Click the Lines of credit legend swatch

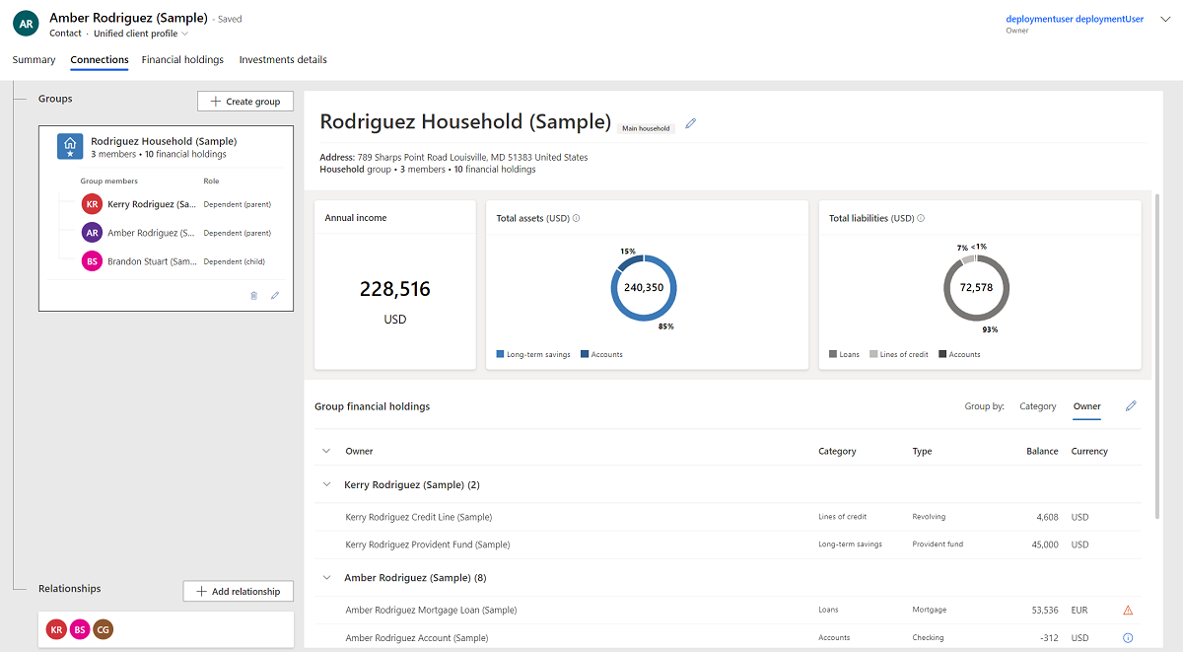pyautogui.click(x=873, y=354)
